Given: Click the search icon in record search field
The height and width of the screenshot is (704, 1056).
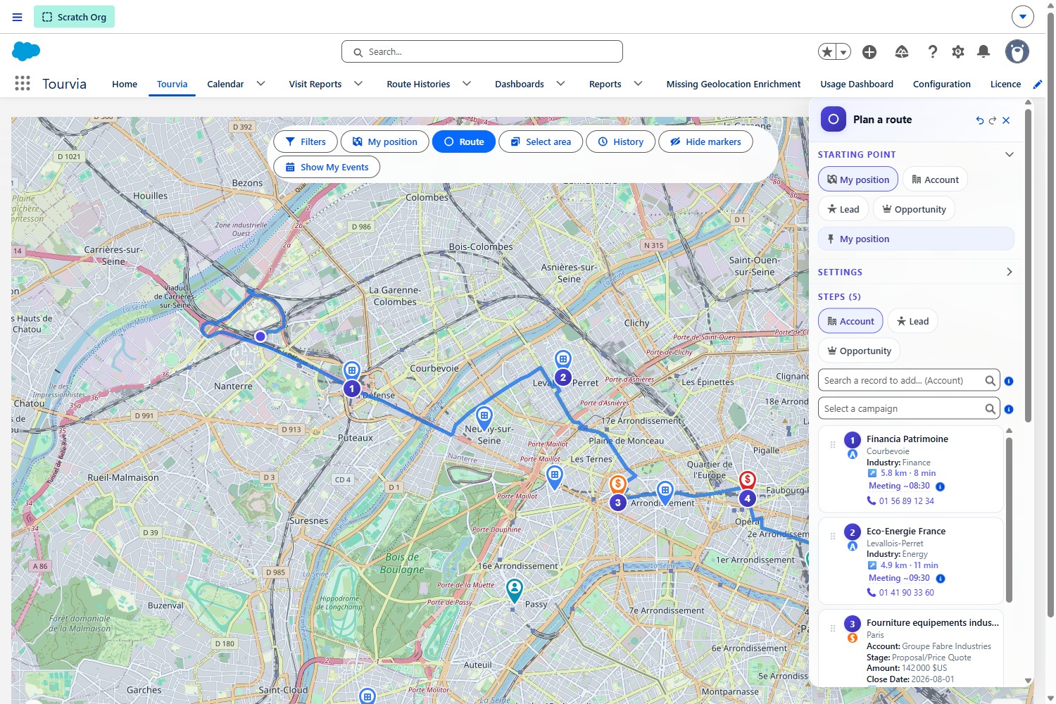Looking at the screenshot, I should click(x=990, y=381).
